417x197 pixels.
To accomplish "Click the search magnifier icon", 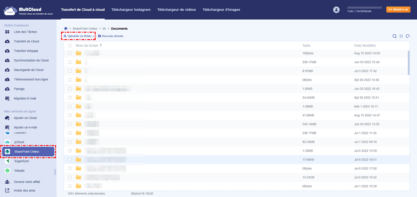I will tap(394, 36).
